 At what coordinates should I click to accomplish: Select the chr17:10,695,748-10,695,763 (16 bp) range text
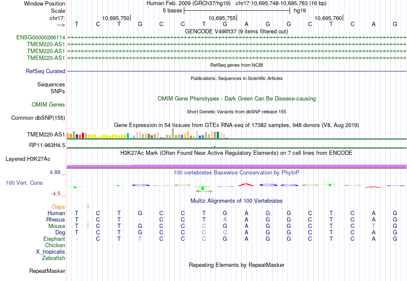tap(281, 3)
